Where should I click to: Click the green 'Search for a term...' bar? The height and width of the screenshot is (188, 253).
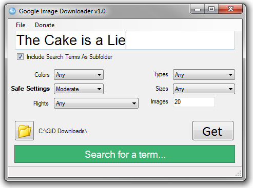click(125, 154)
